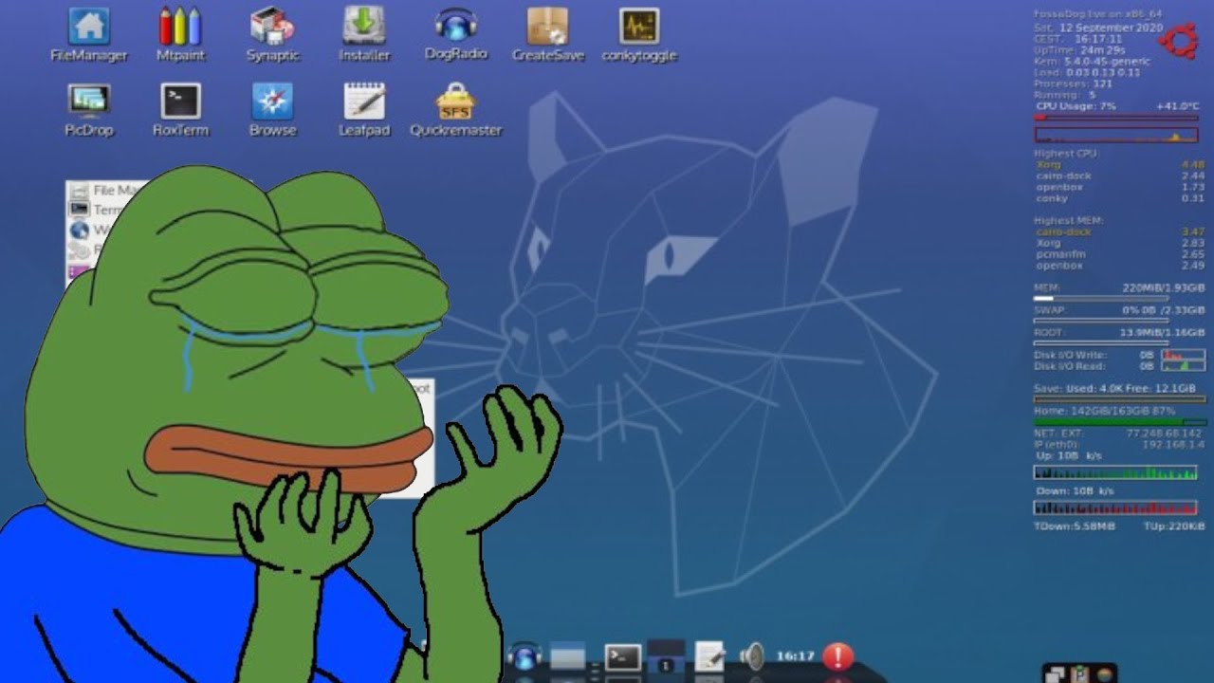This screenshot has width=1214, height=683.
Task: Click the clipboard system tray icon
Action: pos(1079,674)
